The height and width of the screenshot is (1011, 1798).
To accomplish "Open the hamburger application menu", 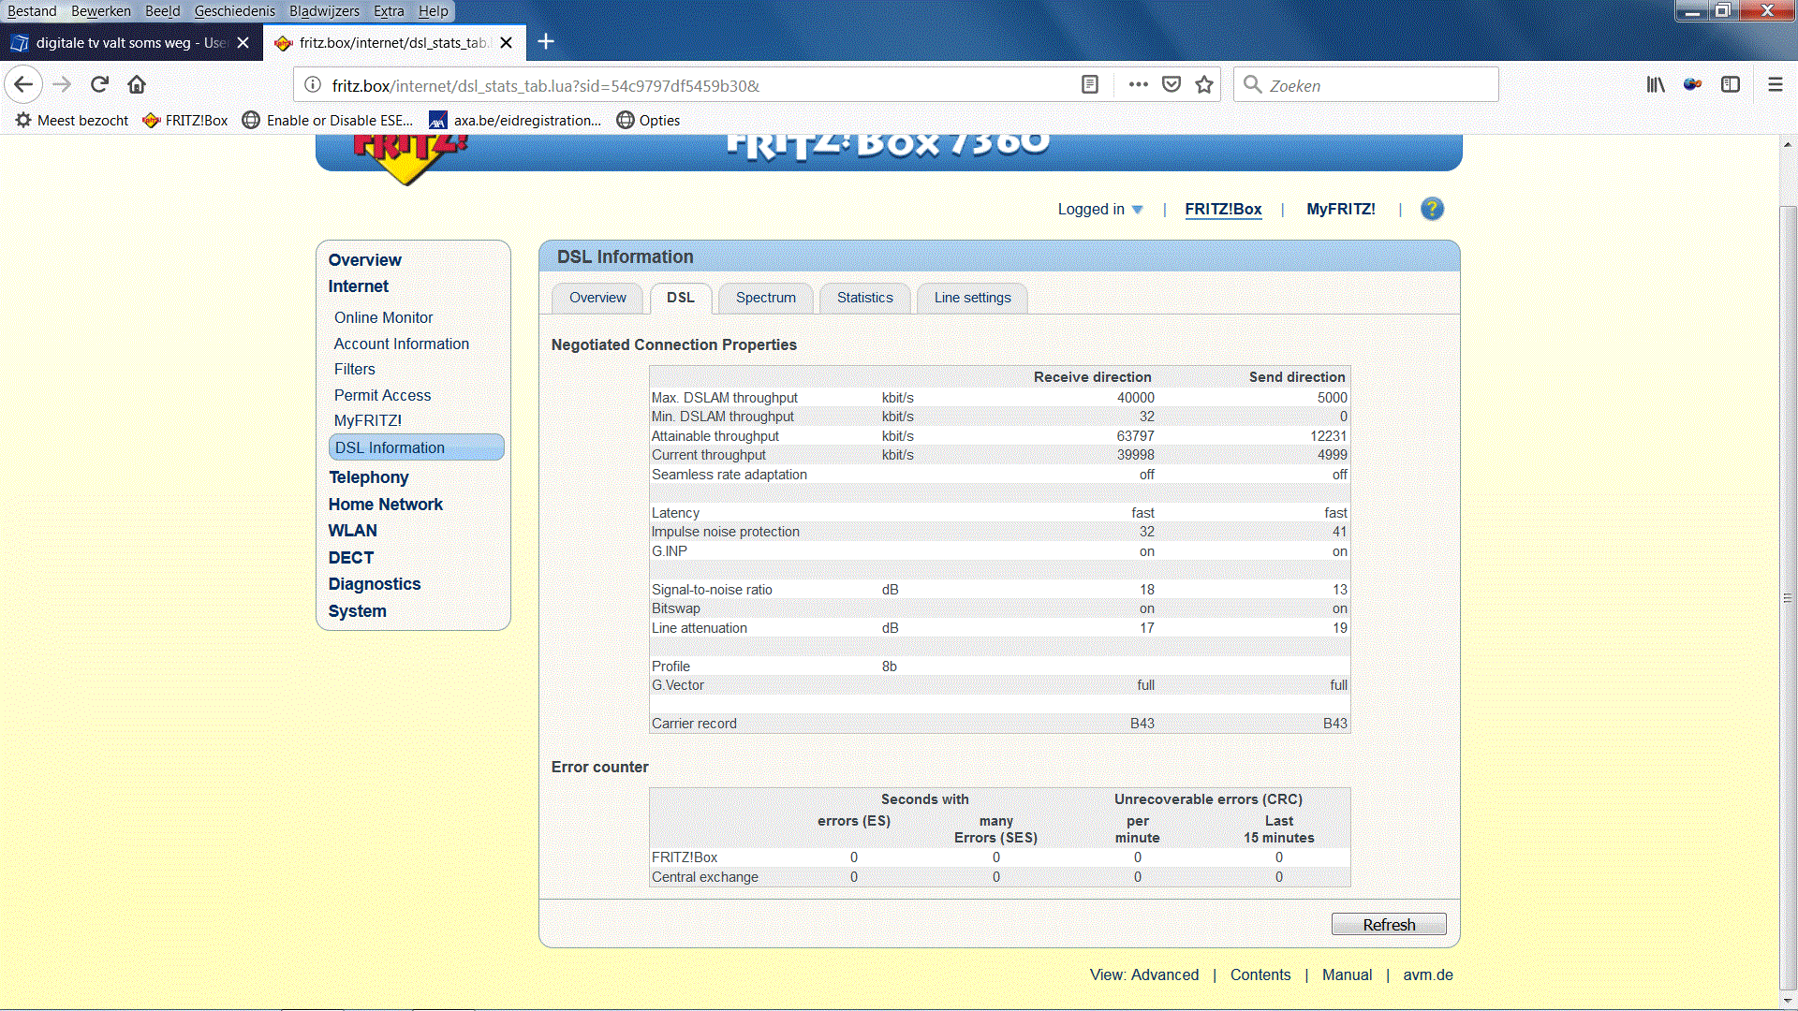I will [1776, 85].
